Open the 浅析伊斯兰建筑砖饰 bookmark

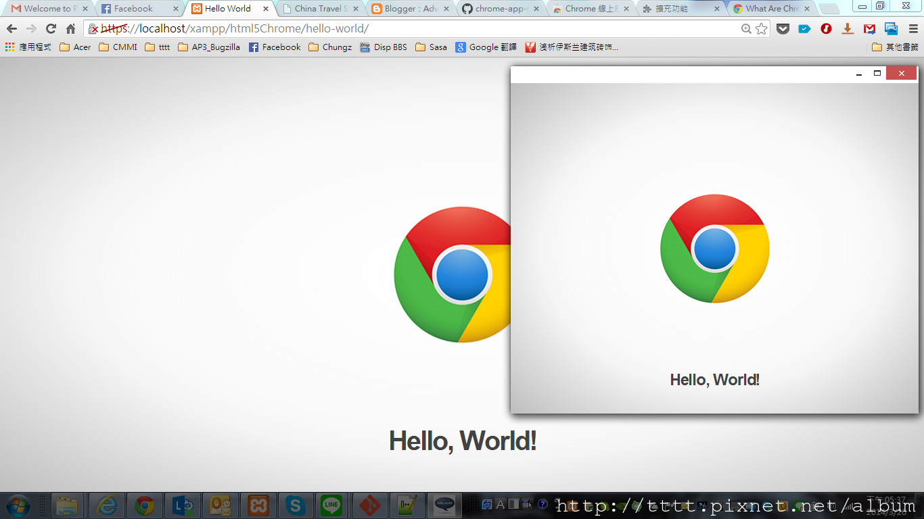click(x=572, y=47)
